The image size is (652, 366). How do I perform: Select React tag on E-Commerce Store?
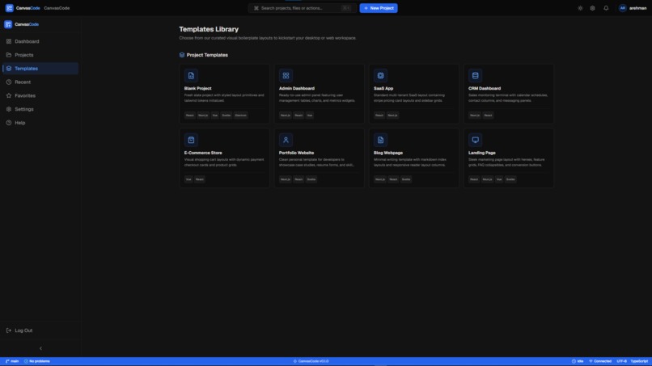tap(200, 179)
